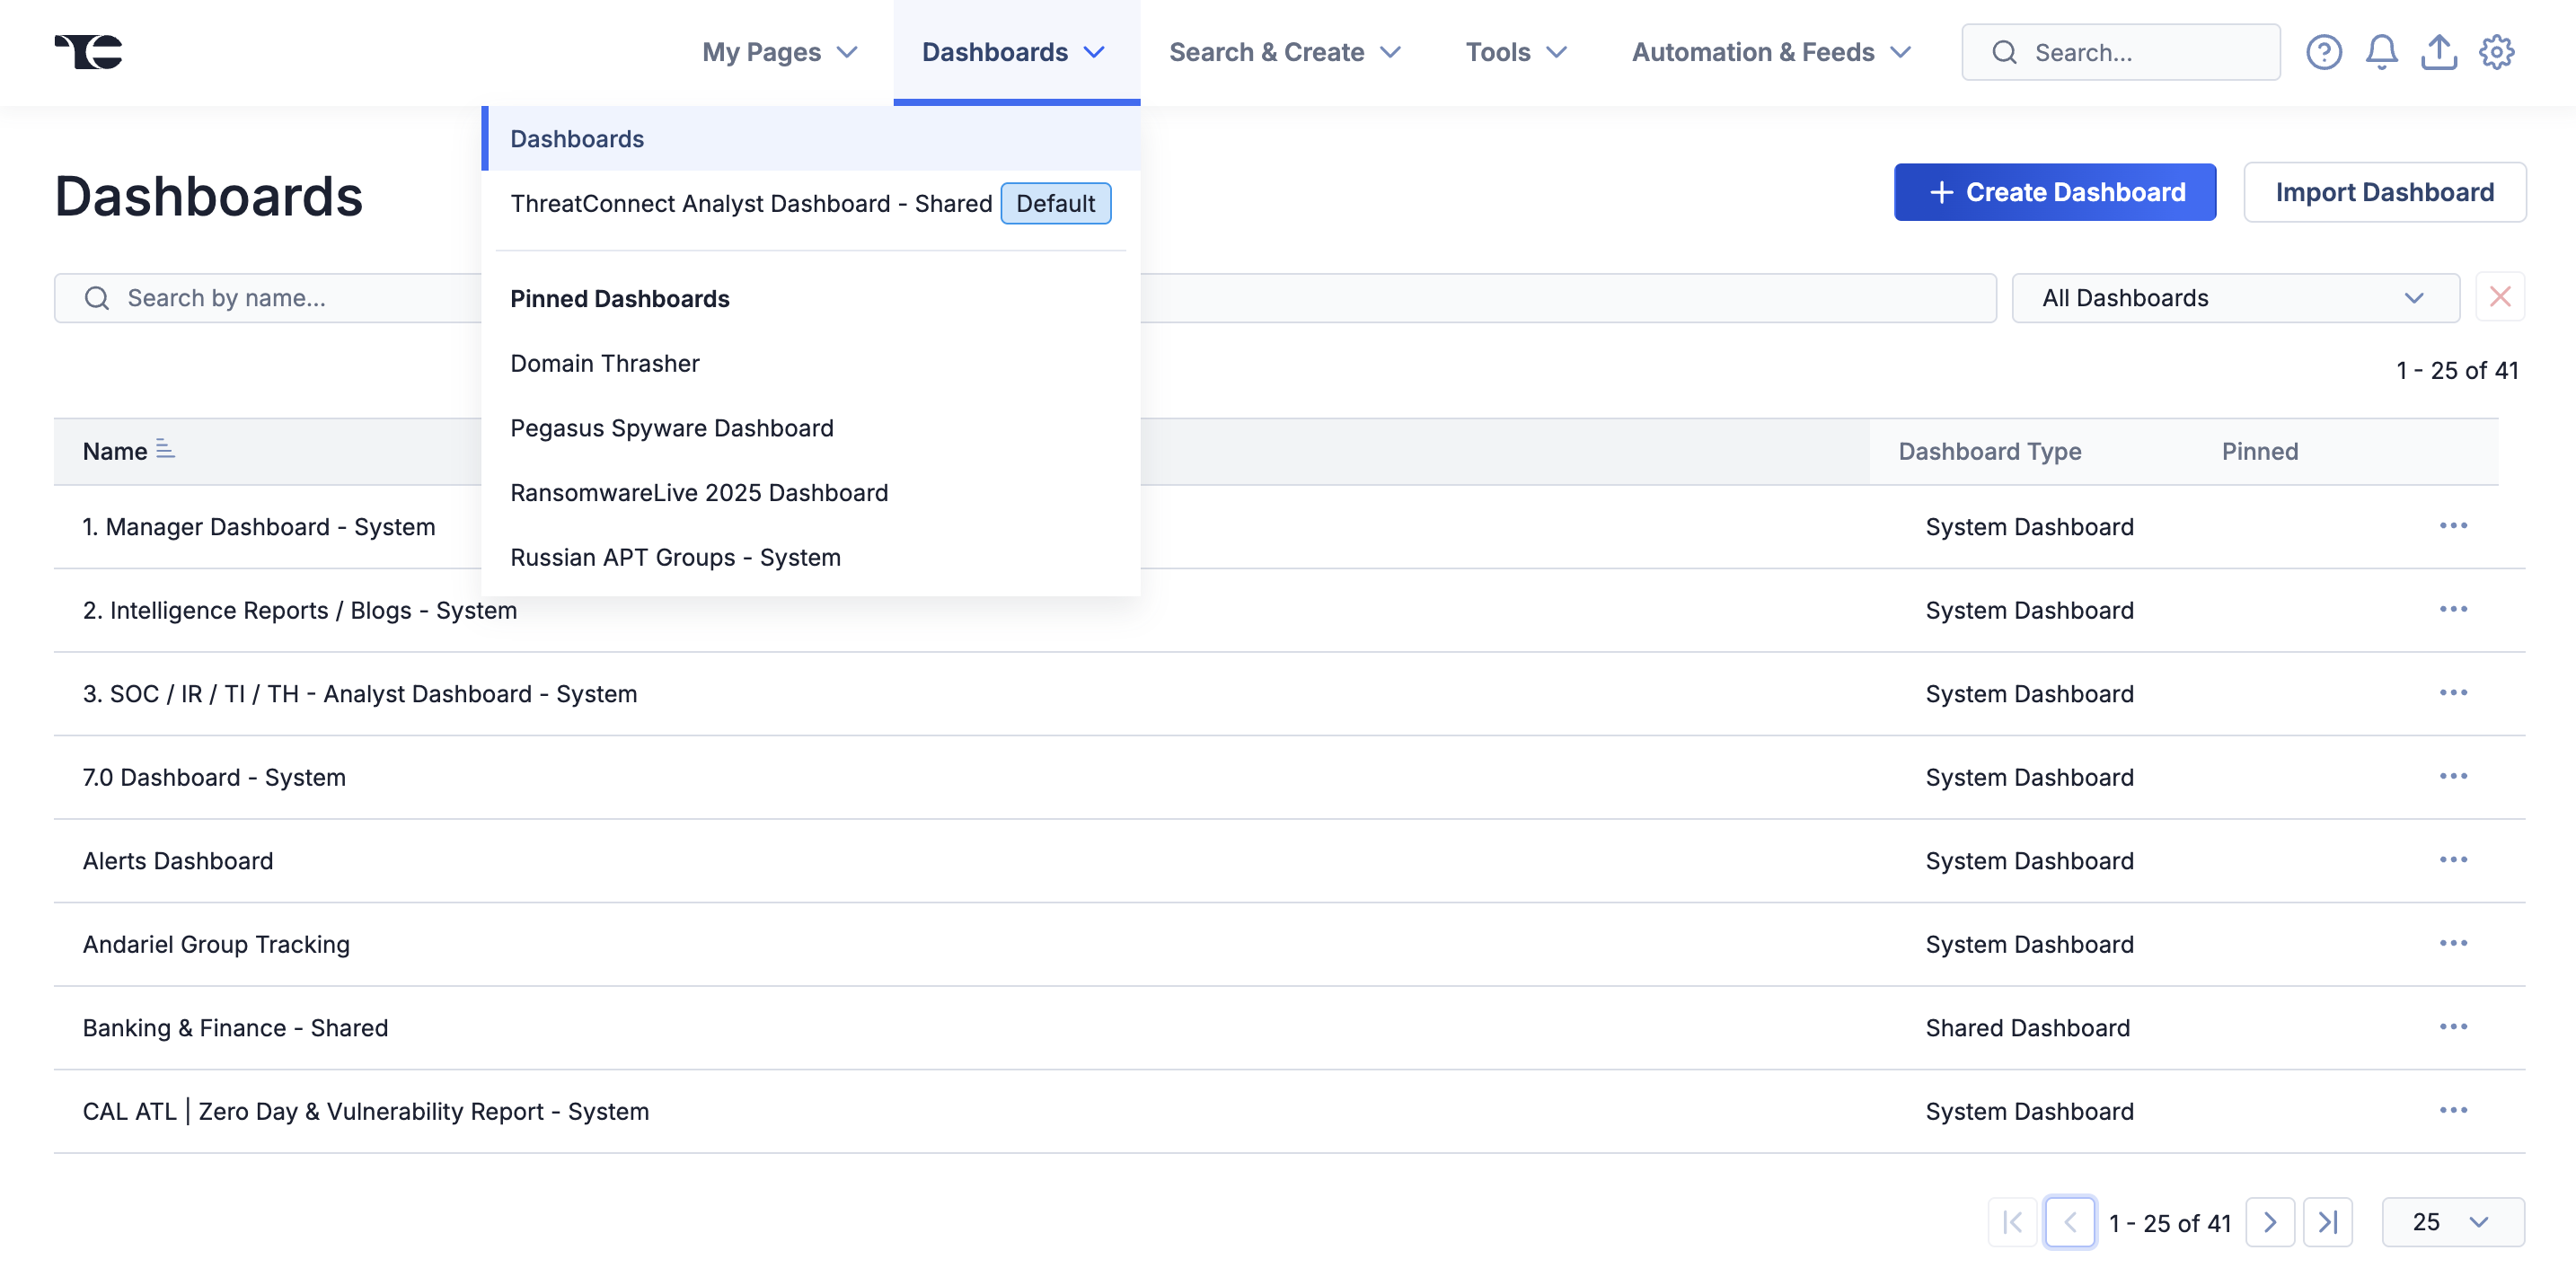Expand the Tools menu
The image size is (2576, 1268).
pyautogui.click(x=1516, y=52)
